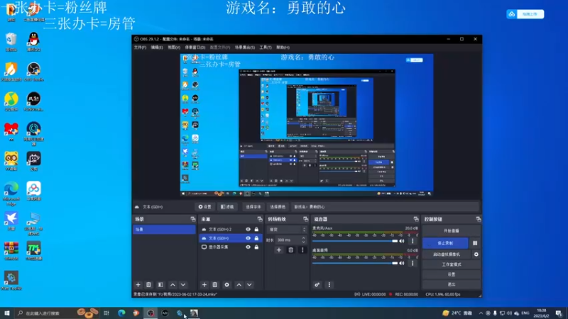Open Windows Start button on taskbar

7,313
